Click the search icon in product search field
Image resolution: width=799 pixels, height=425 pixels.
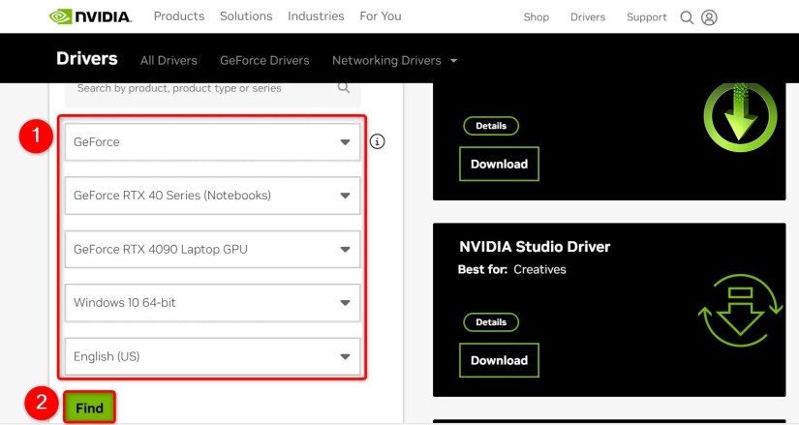344,88
